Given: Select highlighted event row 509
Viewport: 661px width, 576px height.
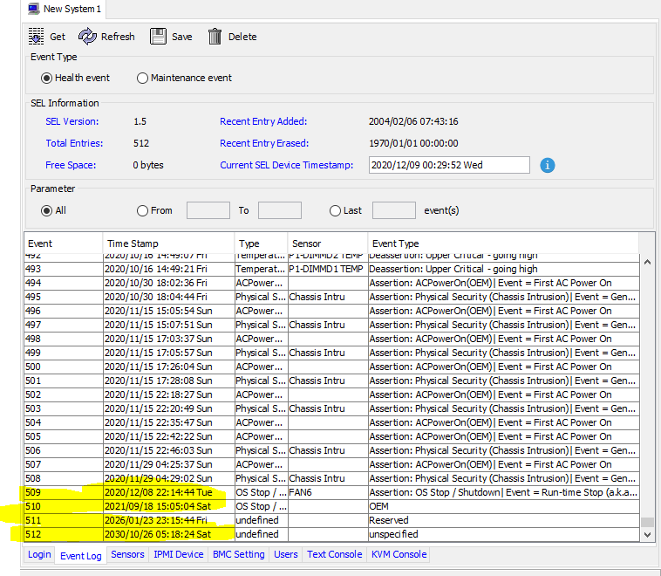Looking at the screenshot, I should click(331, 492).
